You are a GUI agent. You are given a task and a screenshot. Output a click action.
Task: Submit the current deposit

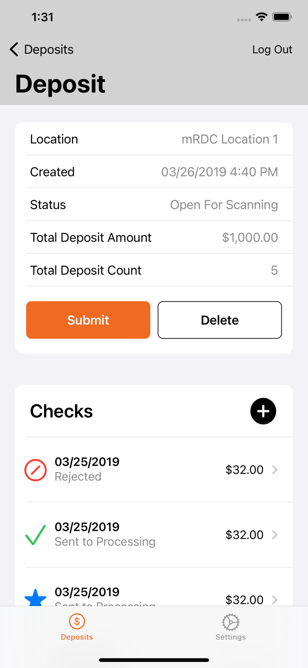88,320
